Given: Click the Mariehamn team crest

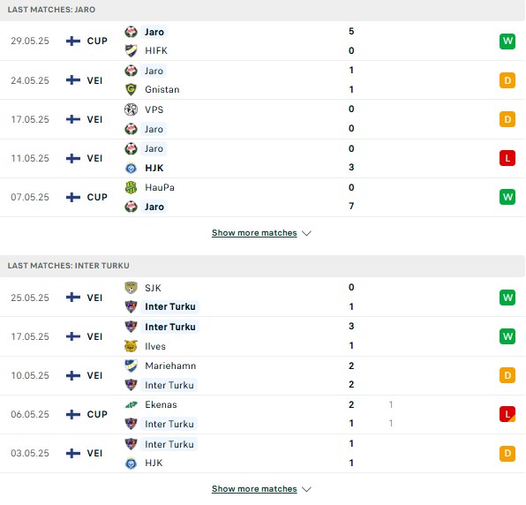Looking at the screenshot, I should (x=131, y=366).
